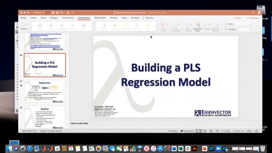272x153 pixels.
Task: Click the Share button
Action: [237, 18]
